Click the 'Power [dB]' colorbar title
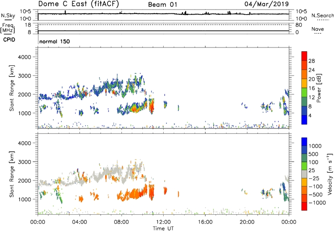 (x=319, y=88)
